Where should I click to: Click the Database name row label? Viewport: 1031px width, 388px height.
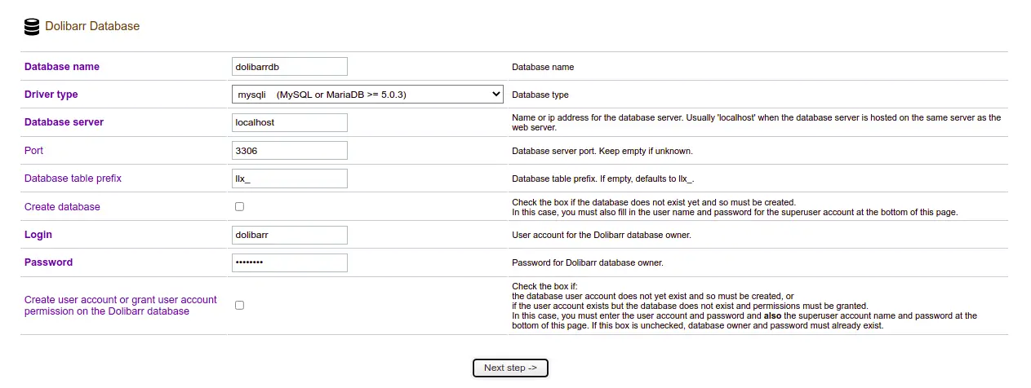tap(62, 67)
